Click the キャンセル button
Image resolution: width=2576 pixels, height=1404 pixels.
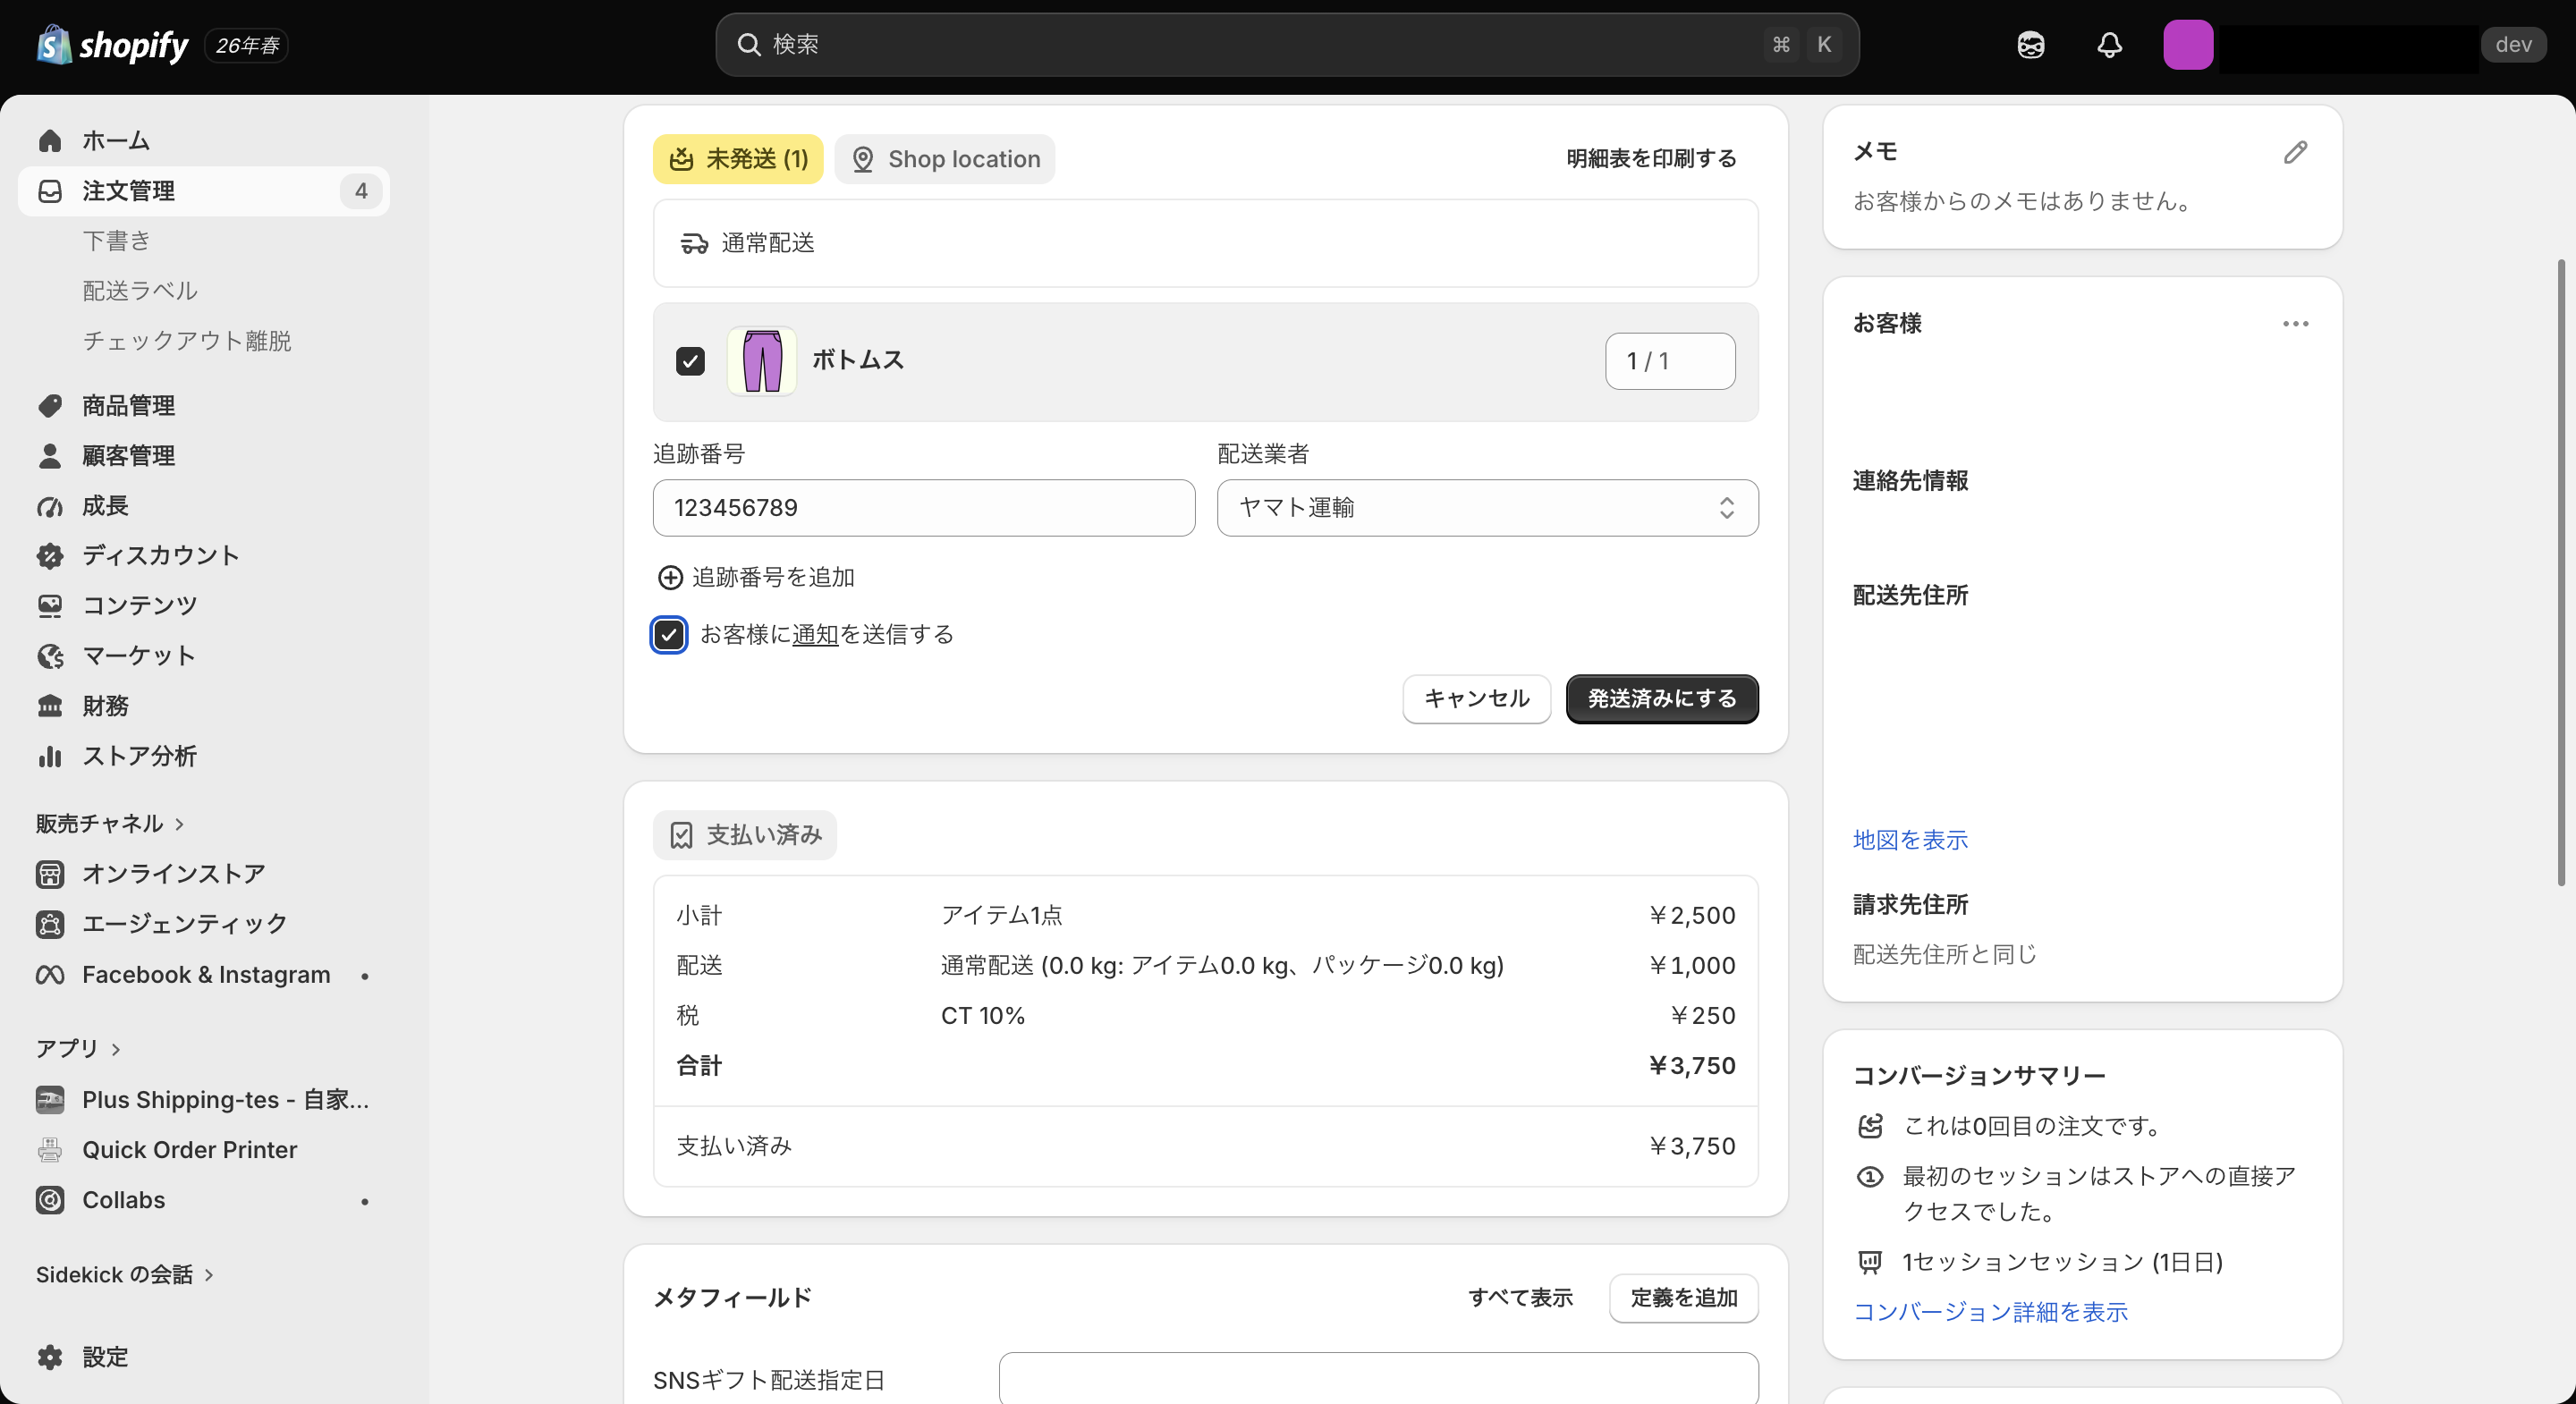pos(1476,699)
